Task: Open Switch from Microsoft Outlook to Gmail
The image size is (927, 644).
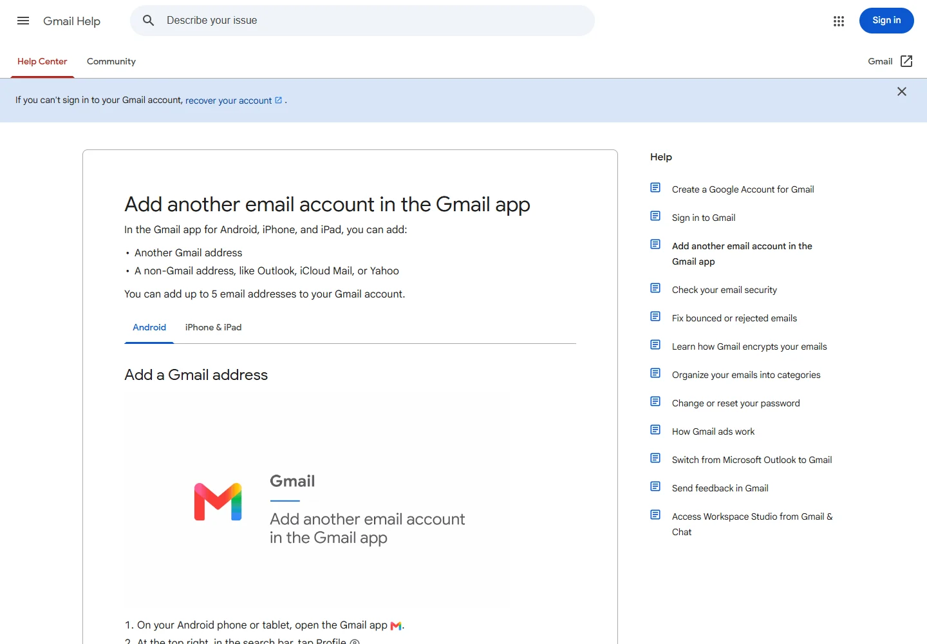Action: (752, 460)
